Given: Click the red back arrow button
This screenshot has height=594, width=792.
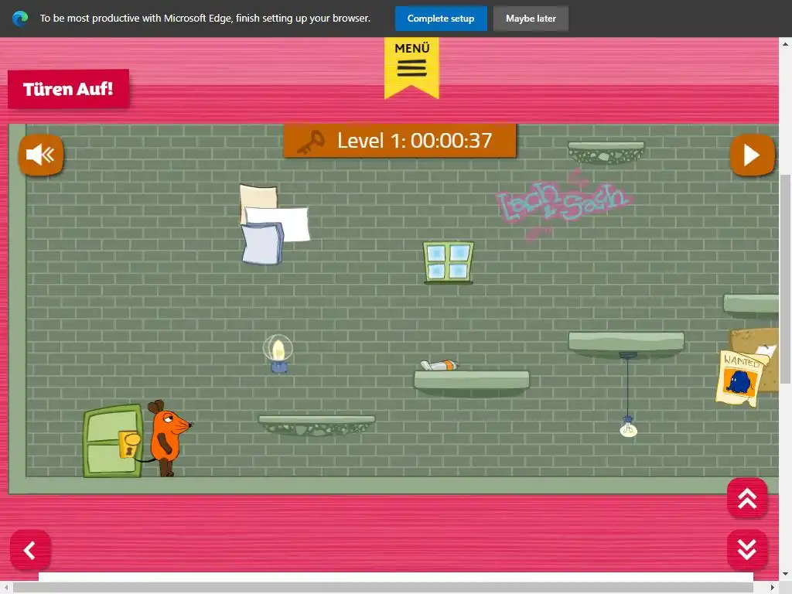Looking at the screenshot, I should coord(30,550).
